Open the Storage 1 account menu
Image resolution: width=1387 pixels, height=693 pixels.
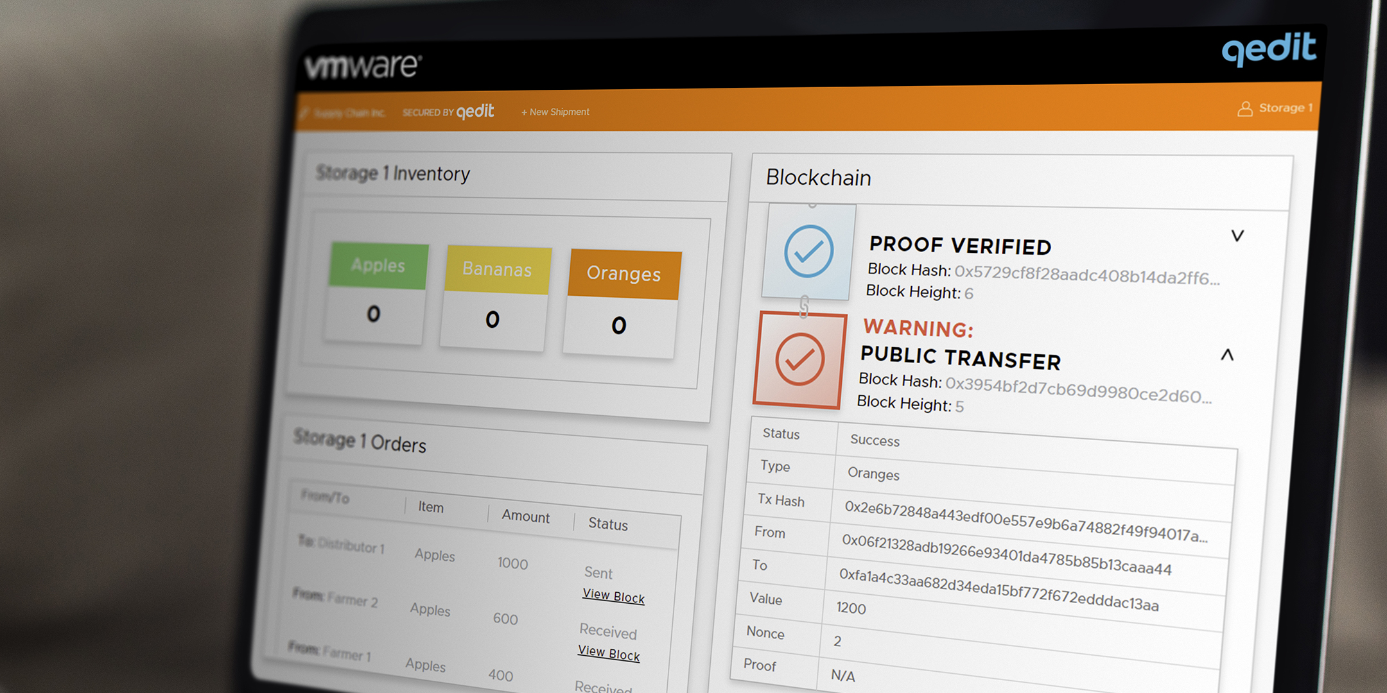(1275, 108)
